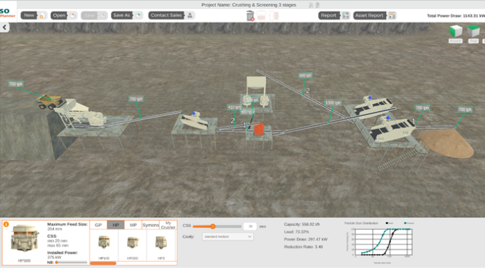Switch to Front view cube

[x=455, y=31]
